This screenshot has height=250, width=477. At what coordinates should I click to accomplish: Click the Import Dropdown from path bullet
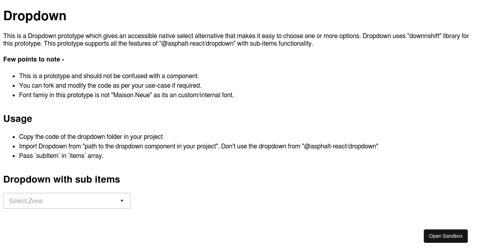click(198, 146)
